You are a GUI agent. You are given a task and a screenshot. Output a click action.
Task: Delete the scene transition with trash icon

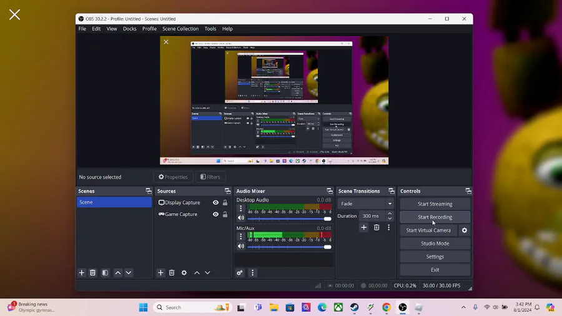pyautogui.click(x=377, y=227)
